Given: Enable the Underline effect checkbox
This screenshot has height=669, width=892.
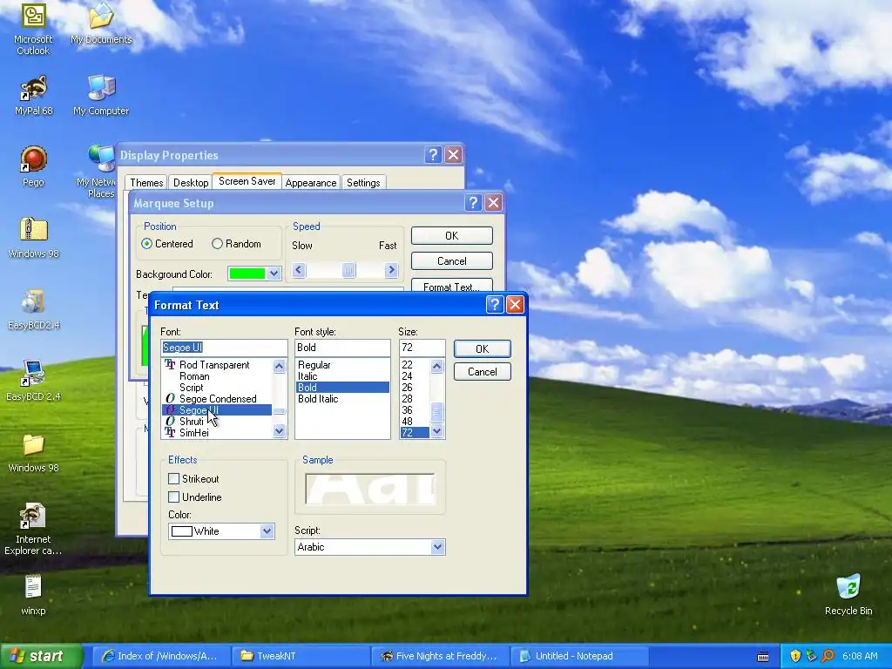Looking at the screenshot, I should click(174, 497).
